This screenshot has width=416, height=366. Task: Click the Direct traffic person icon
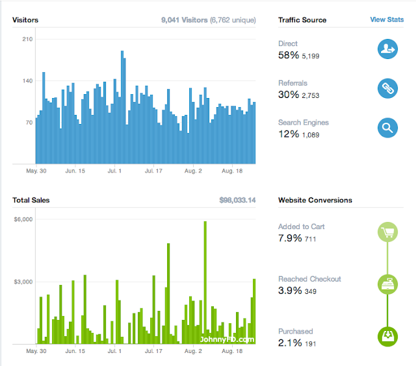tap(387, 49)
